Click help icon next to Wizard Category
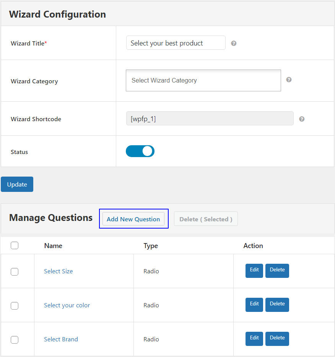Viewport: 335px width, 357px height. pos(289,80)
